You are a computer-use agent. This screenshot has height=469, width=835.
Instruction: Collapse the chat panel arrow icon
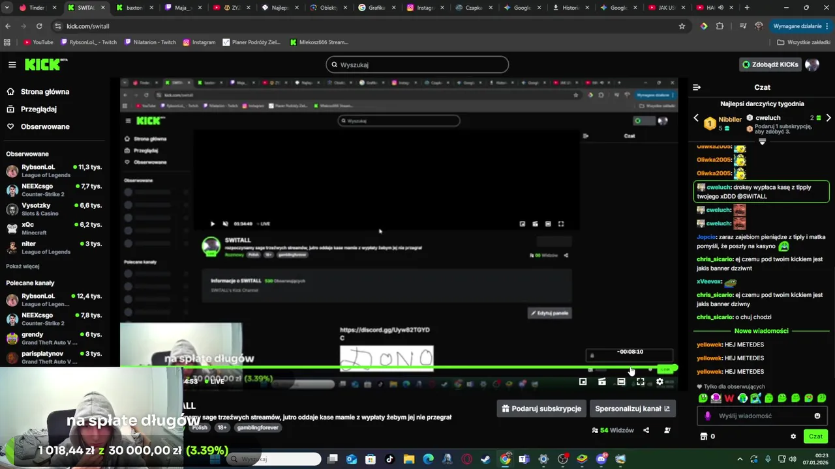pos(697,87)
